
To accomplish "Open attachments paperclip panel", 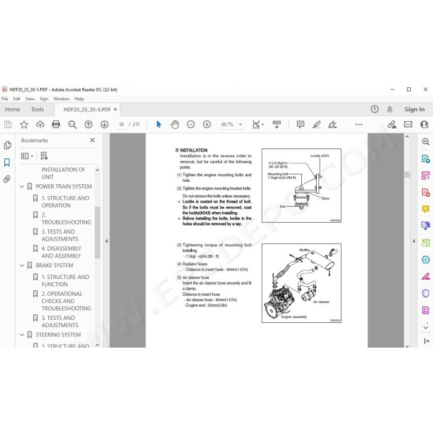I will click(x=7, y=179).
